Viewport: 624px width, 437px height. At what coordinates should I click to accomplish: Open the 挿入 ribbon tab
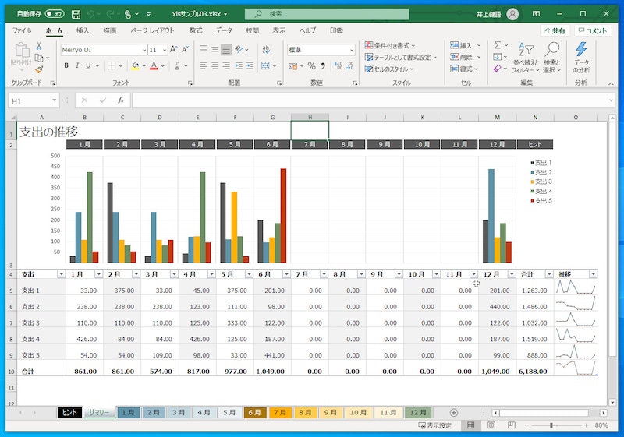click(83, 30)
